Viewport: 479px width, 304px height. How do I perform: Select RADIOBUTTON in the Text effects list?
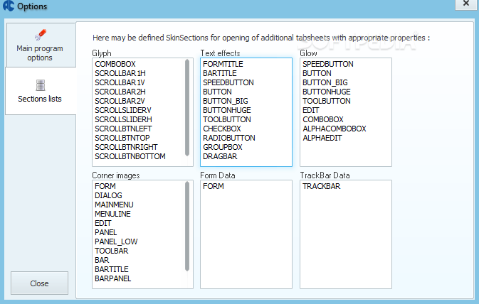click(228, 138)
